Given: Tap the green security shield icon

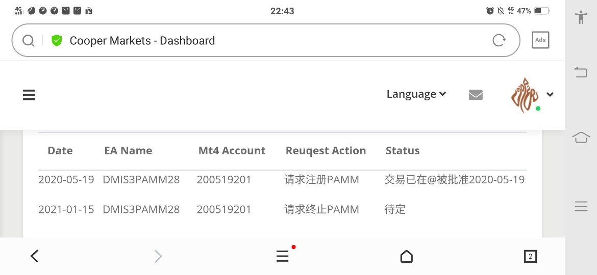Looking at the screenshot, I should [x=57, y=41].
